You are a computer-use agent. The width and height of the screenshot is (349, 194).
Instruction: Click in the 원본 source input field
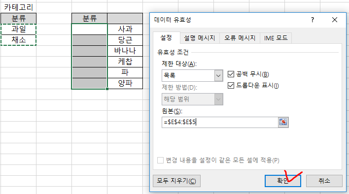pos(220,122)
